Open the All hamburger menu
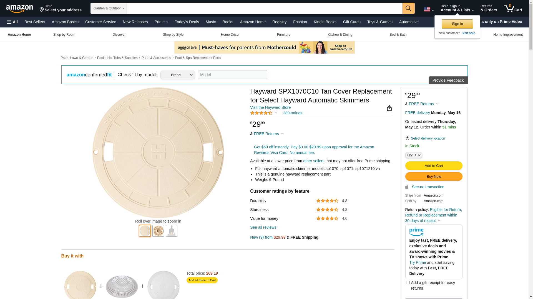533x299 pixels. pyautogui.click(x=12, y=22)
